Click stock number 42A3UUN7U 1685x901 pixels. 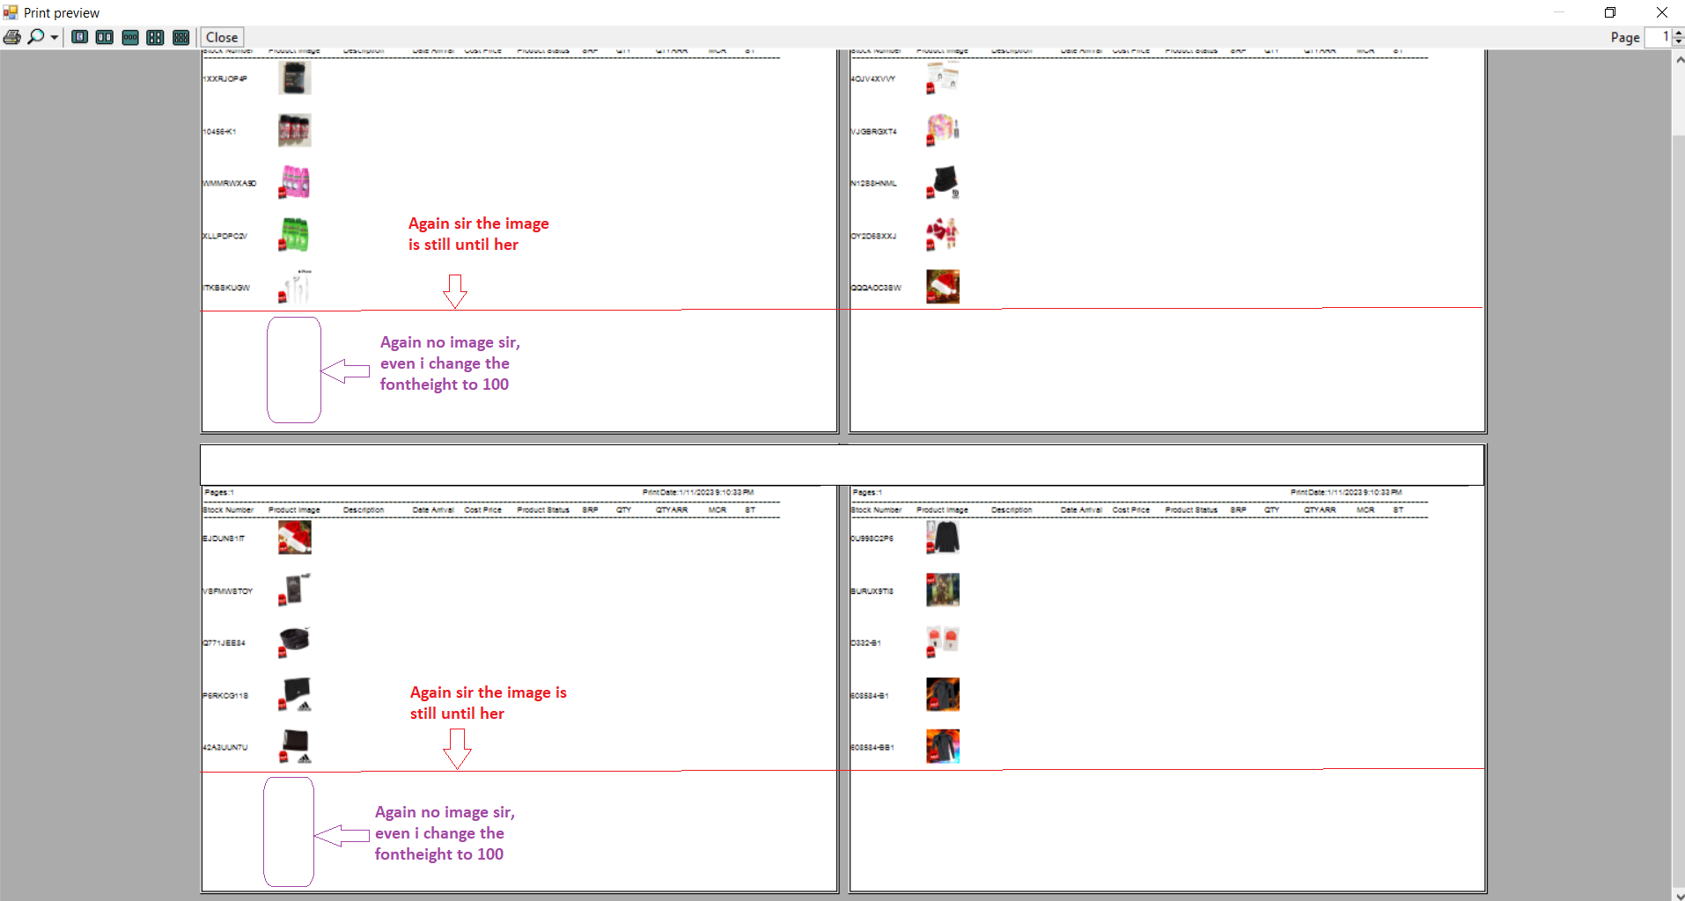(225, 747)
